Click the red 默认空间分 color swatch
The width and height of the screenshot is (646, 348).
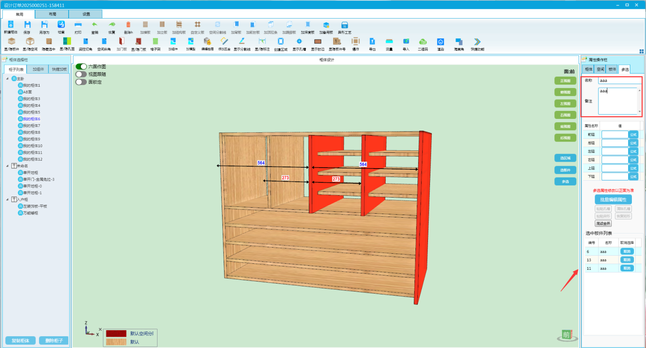coord(116,333)
